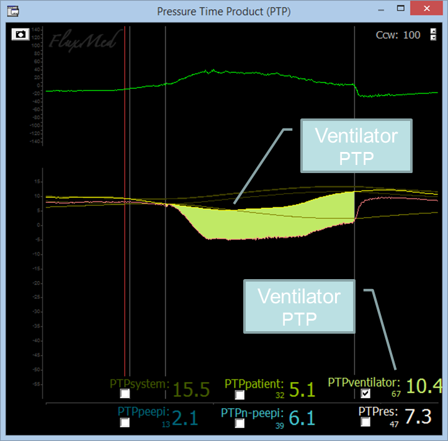Click the PTPn-peepi value 6.1
Image resolution: width=448 pixels, height=441 pixels.
coord(302,418)
